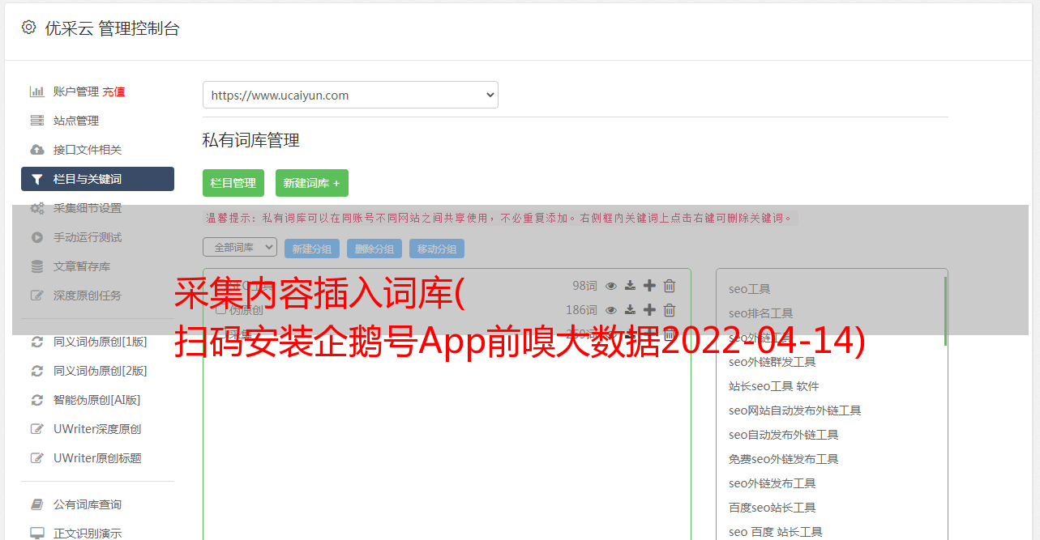This screenshot has width=1040, height=540.
Task: Click the eye icon on the 186词 row
Action: coord(611,310)
